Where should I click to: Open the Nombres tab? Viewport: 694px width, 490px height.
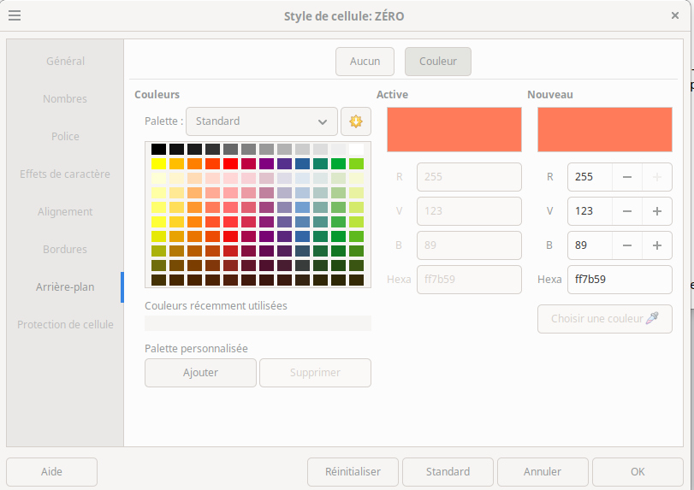click(65, 99)
